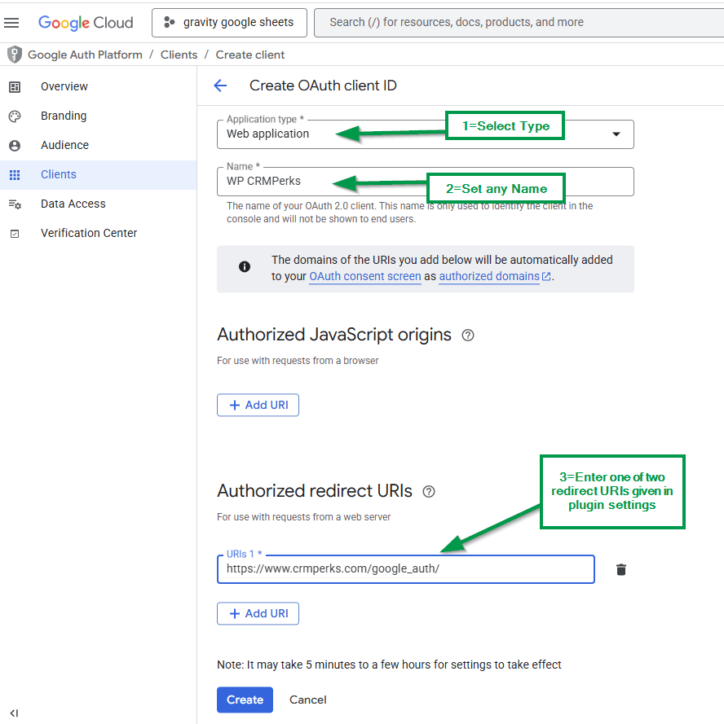Open the Verification Center sidebar item
This screenshot has height=724, width=724.
pos(98,233)
